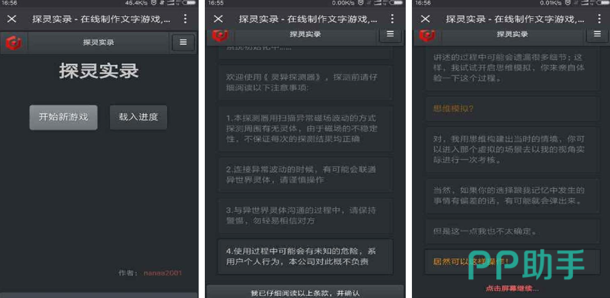Open the three-dot overflow menu on the right screen

click(x=599, y=19)
